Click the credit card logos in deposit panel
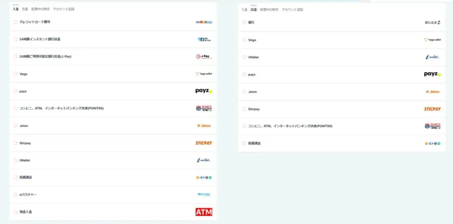 point(204,22)
